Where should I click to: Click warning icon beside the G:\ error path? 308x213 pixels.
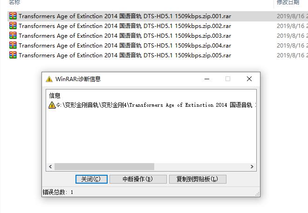[x=52, y=105]
